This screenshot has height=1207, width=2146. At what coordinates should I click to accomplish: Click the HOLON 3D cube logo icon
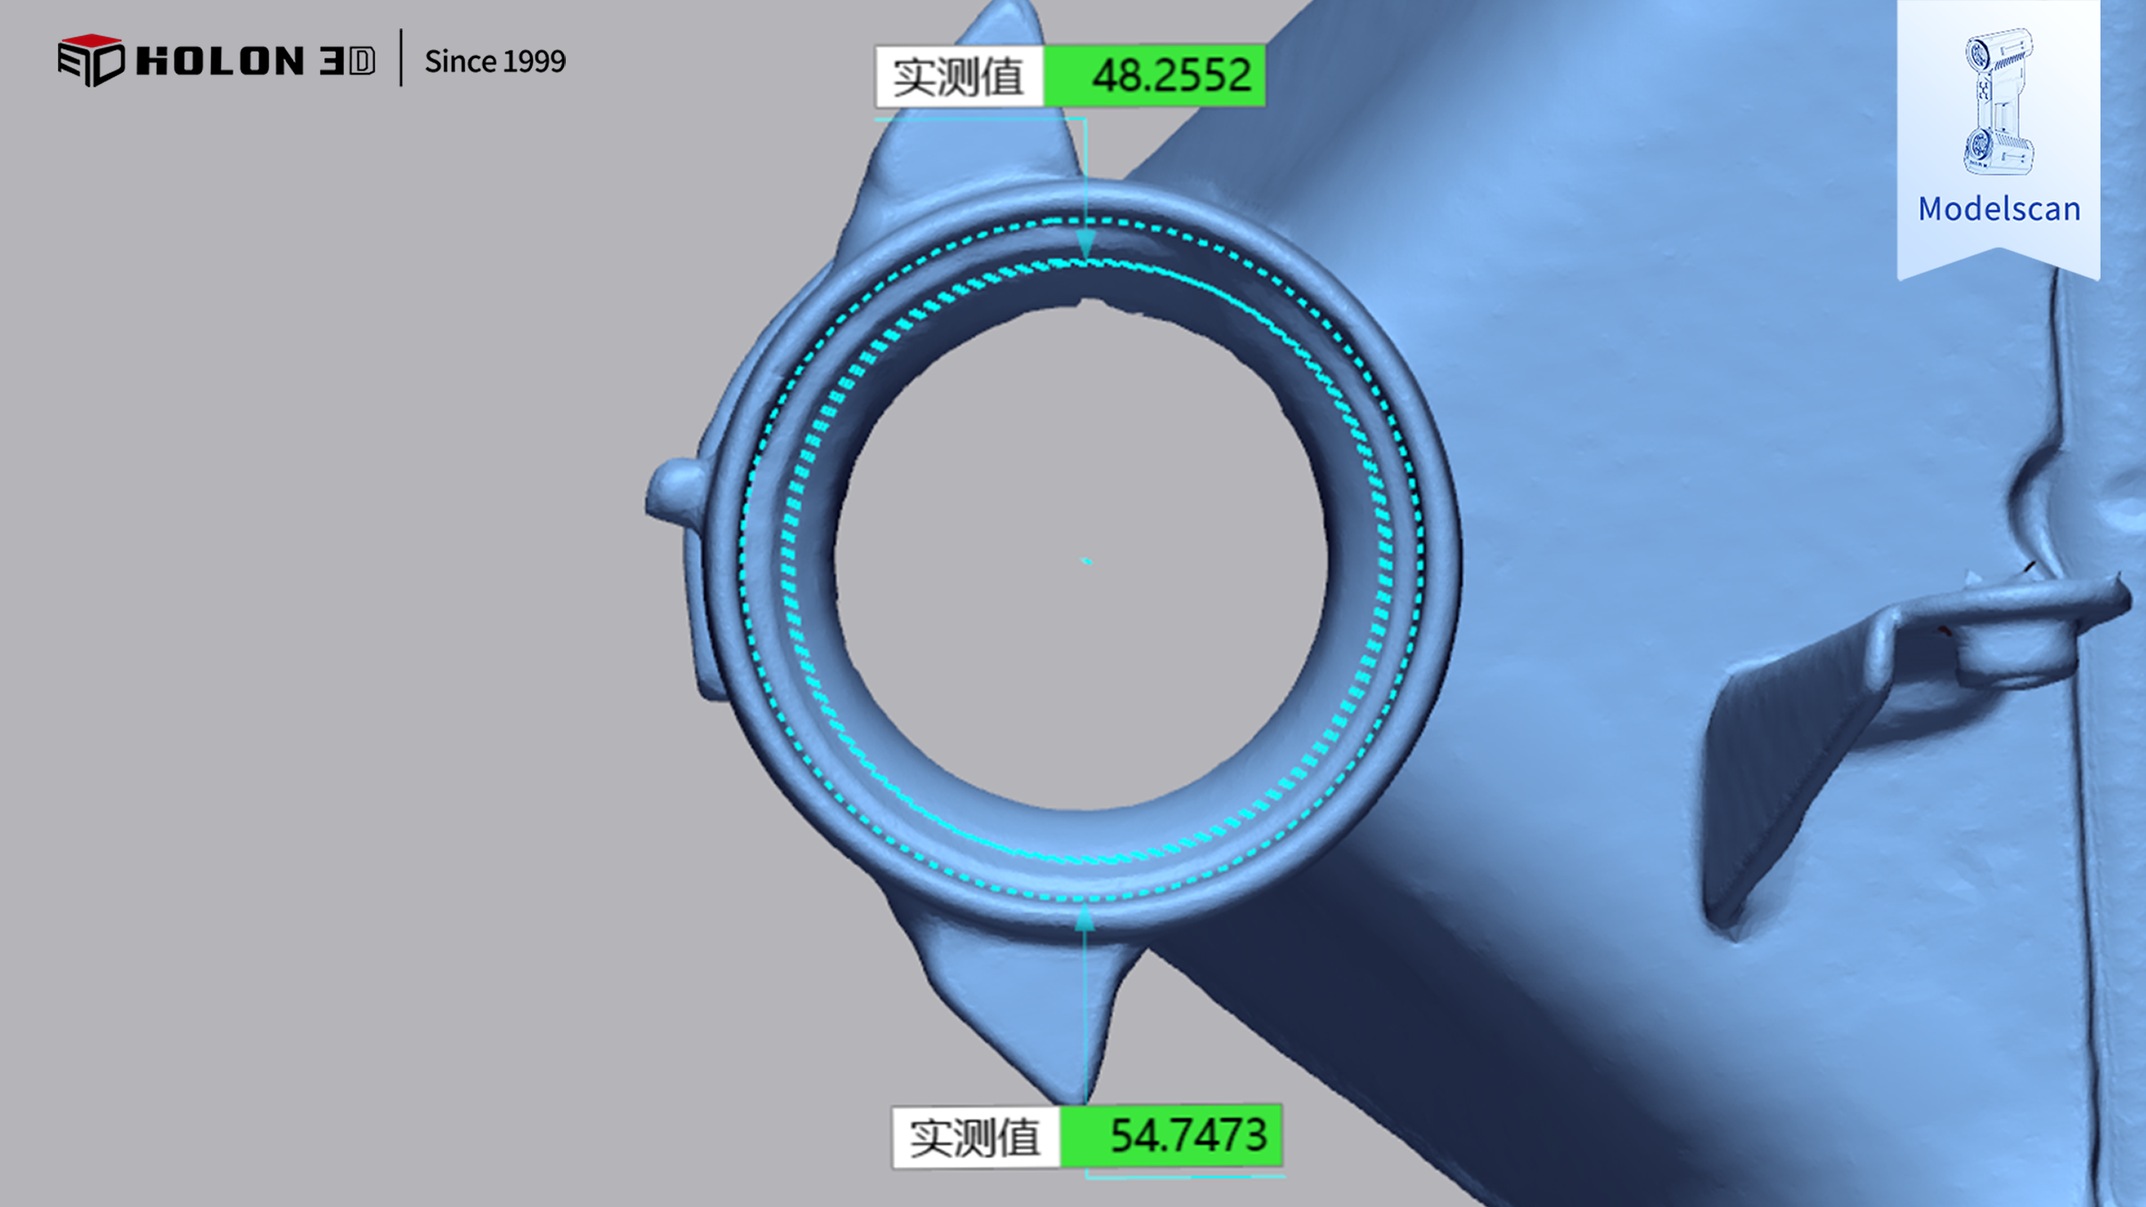[x=90, y=60]
